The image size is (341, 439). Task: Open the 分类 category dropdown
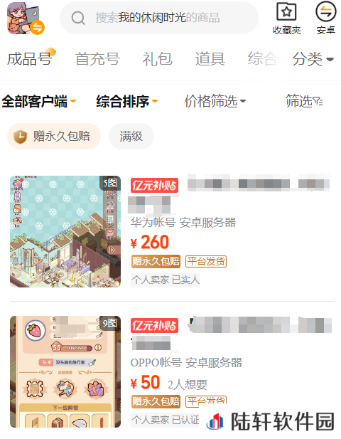(313, 59)
